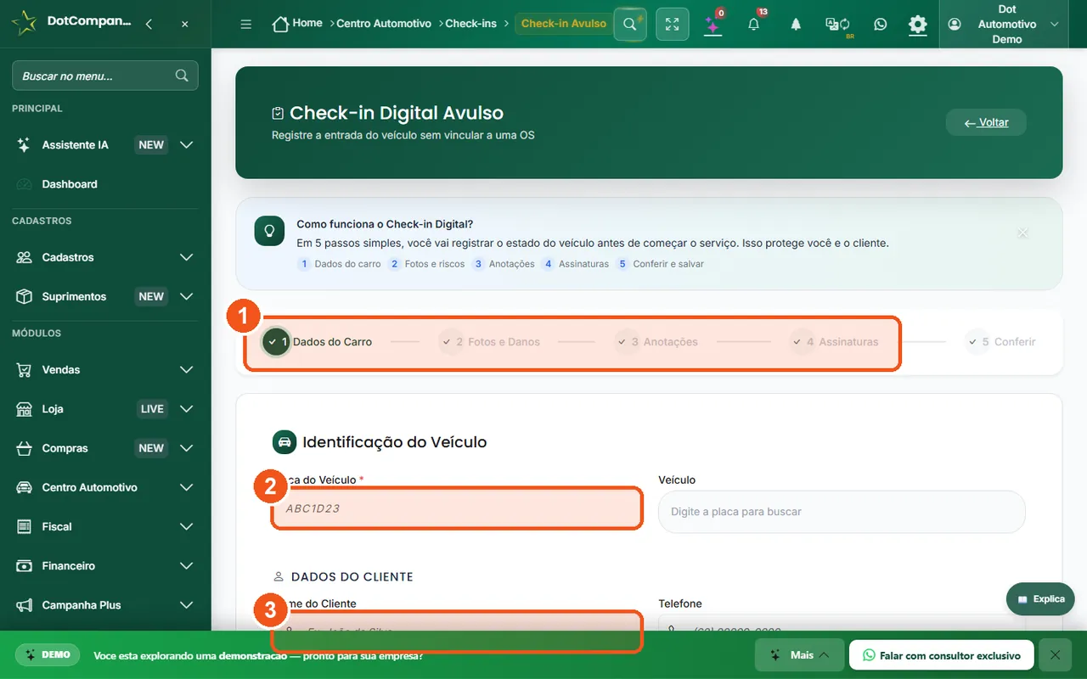Collapse the sidebar with the left chevron
The height and width of the screenshot is (679, 1087).
[x=149, y=24]
